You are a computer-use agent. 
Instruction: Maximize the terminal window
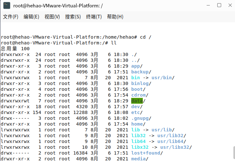(x=219, y=5)
